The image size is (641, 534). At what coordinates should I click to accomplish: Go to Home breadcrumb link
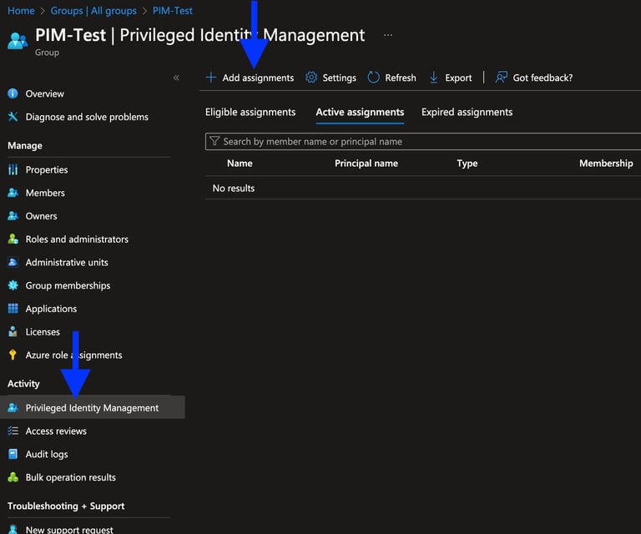point(21,11)
